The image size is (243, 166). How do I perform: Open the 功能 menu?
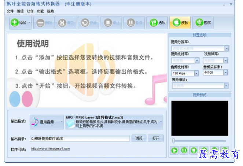pos(40,11)
